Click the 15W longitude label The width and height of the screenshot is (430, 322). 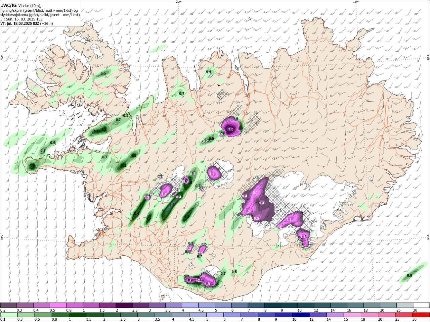coord(356,2)
